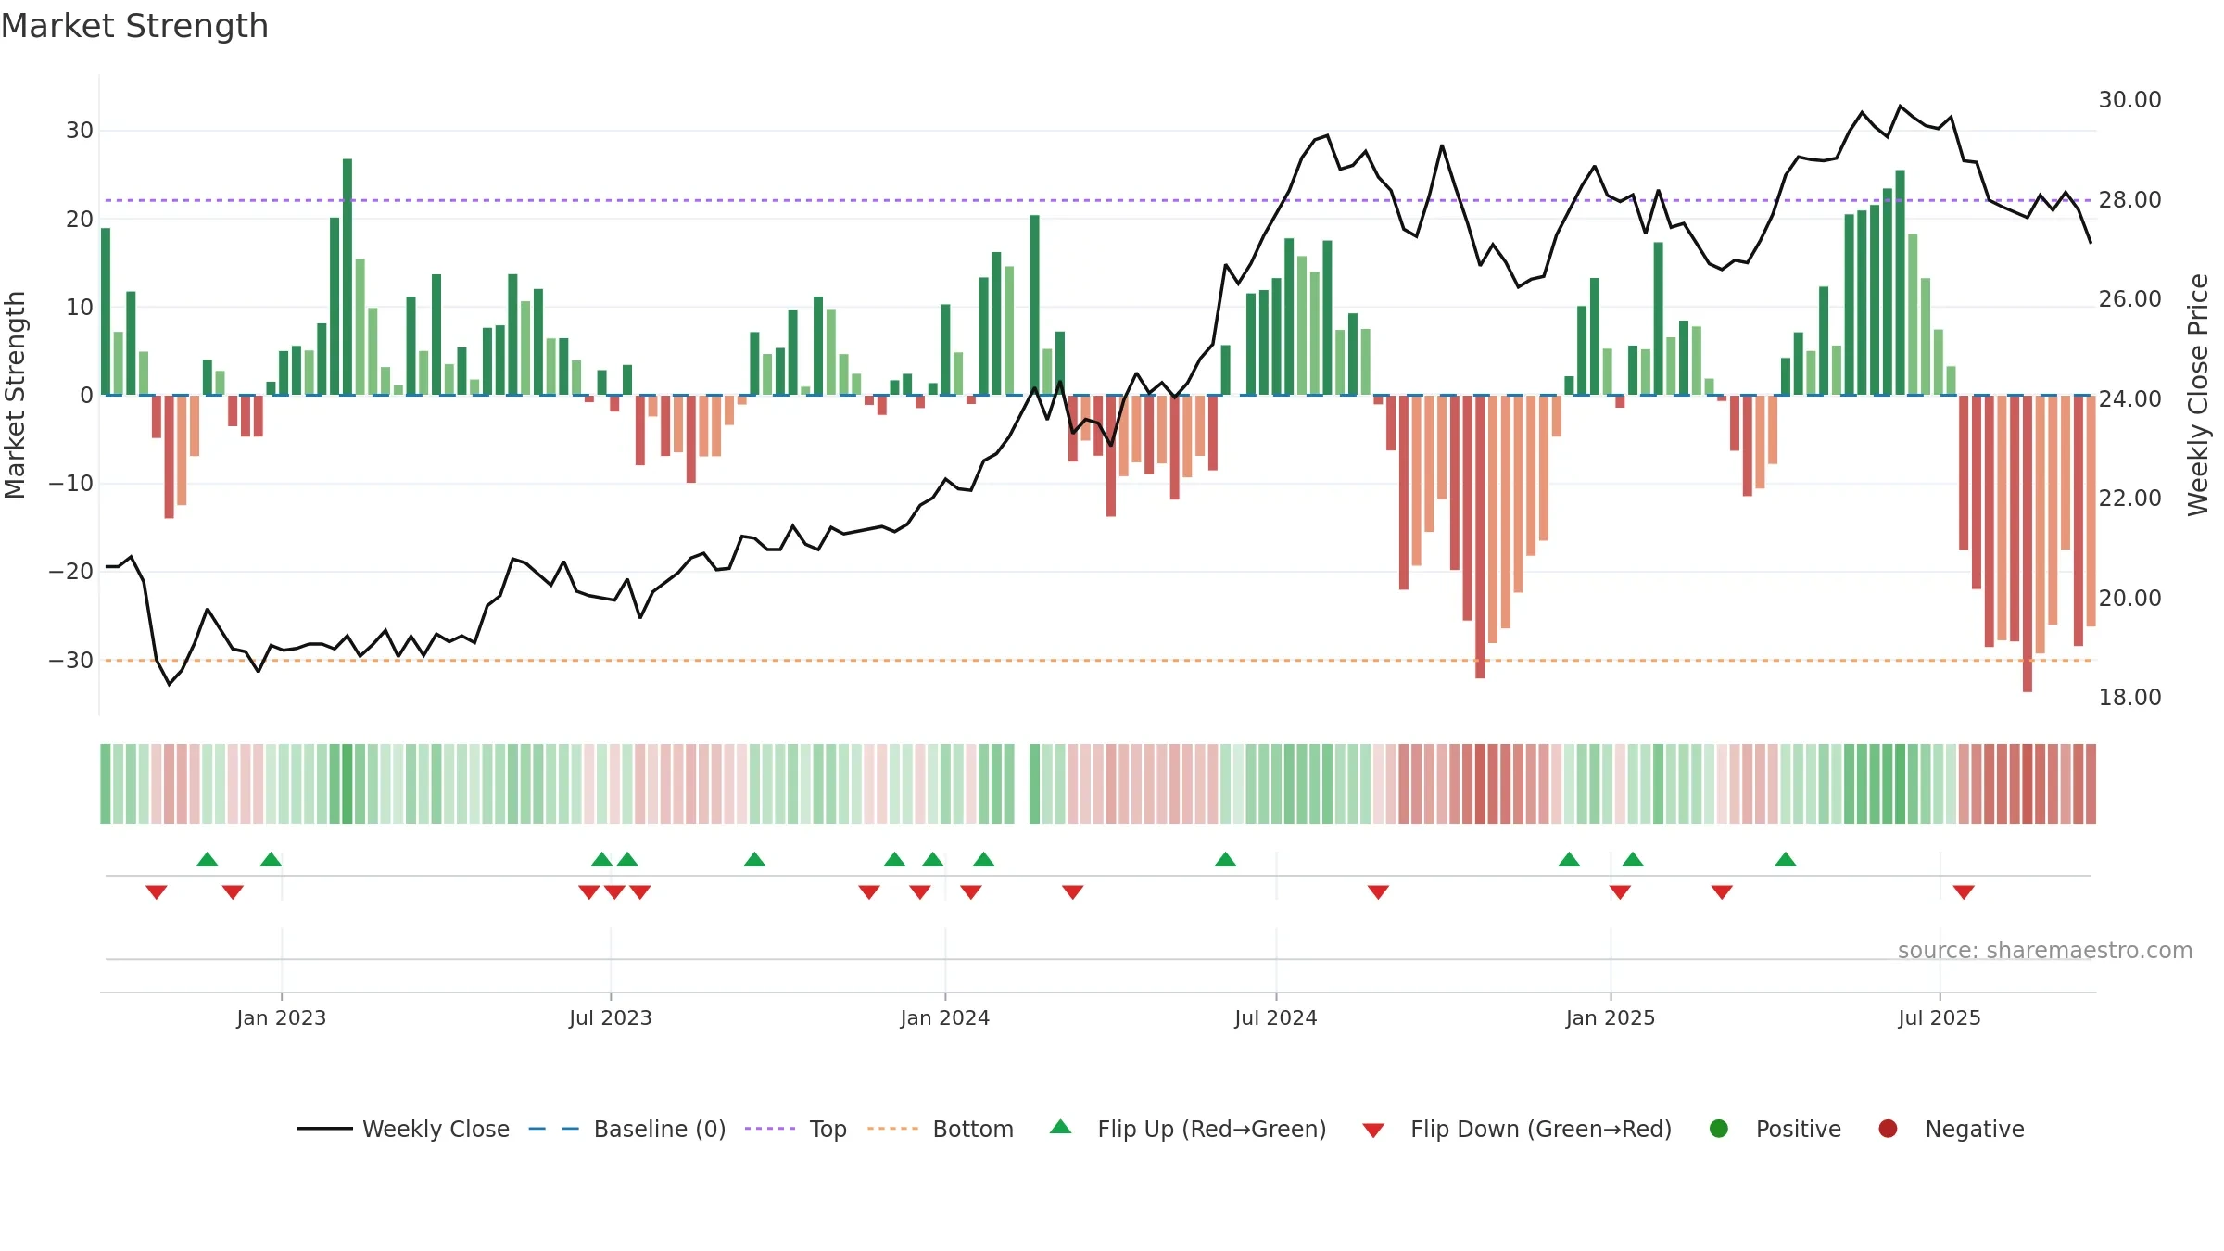Click the Jan 2024 x-axis label
Image resolution: width=2224 pixels, height=1251 pixels.
945,1017
